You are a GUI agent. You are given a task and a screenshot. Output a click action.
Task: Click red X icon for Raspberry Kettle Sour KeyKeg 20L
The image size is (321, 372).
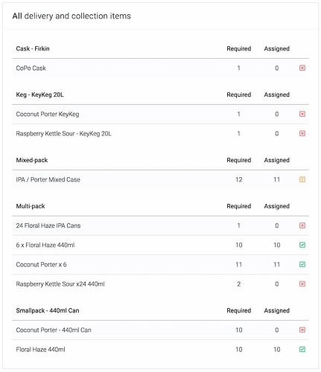coord(302,133)
